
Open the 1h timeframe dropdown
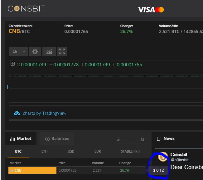point(18,51)
